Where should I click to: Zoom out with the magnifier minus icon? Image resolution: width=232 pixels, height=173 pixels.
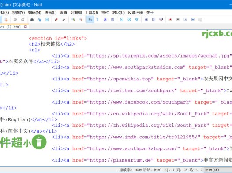[x=81, y=20]
